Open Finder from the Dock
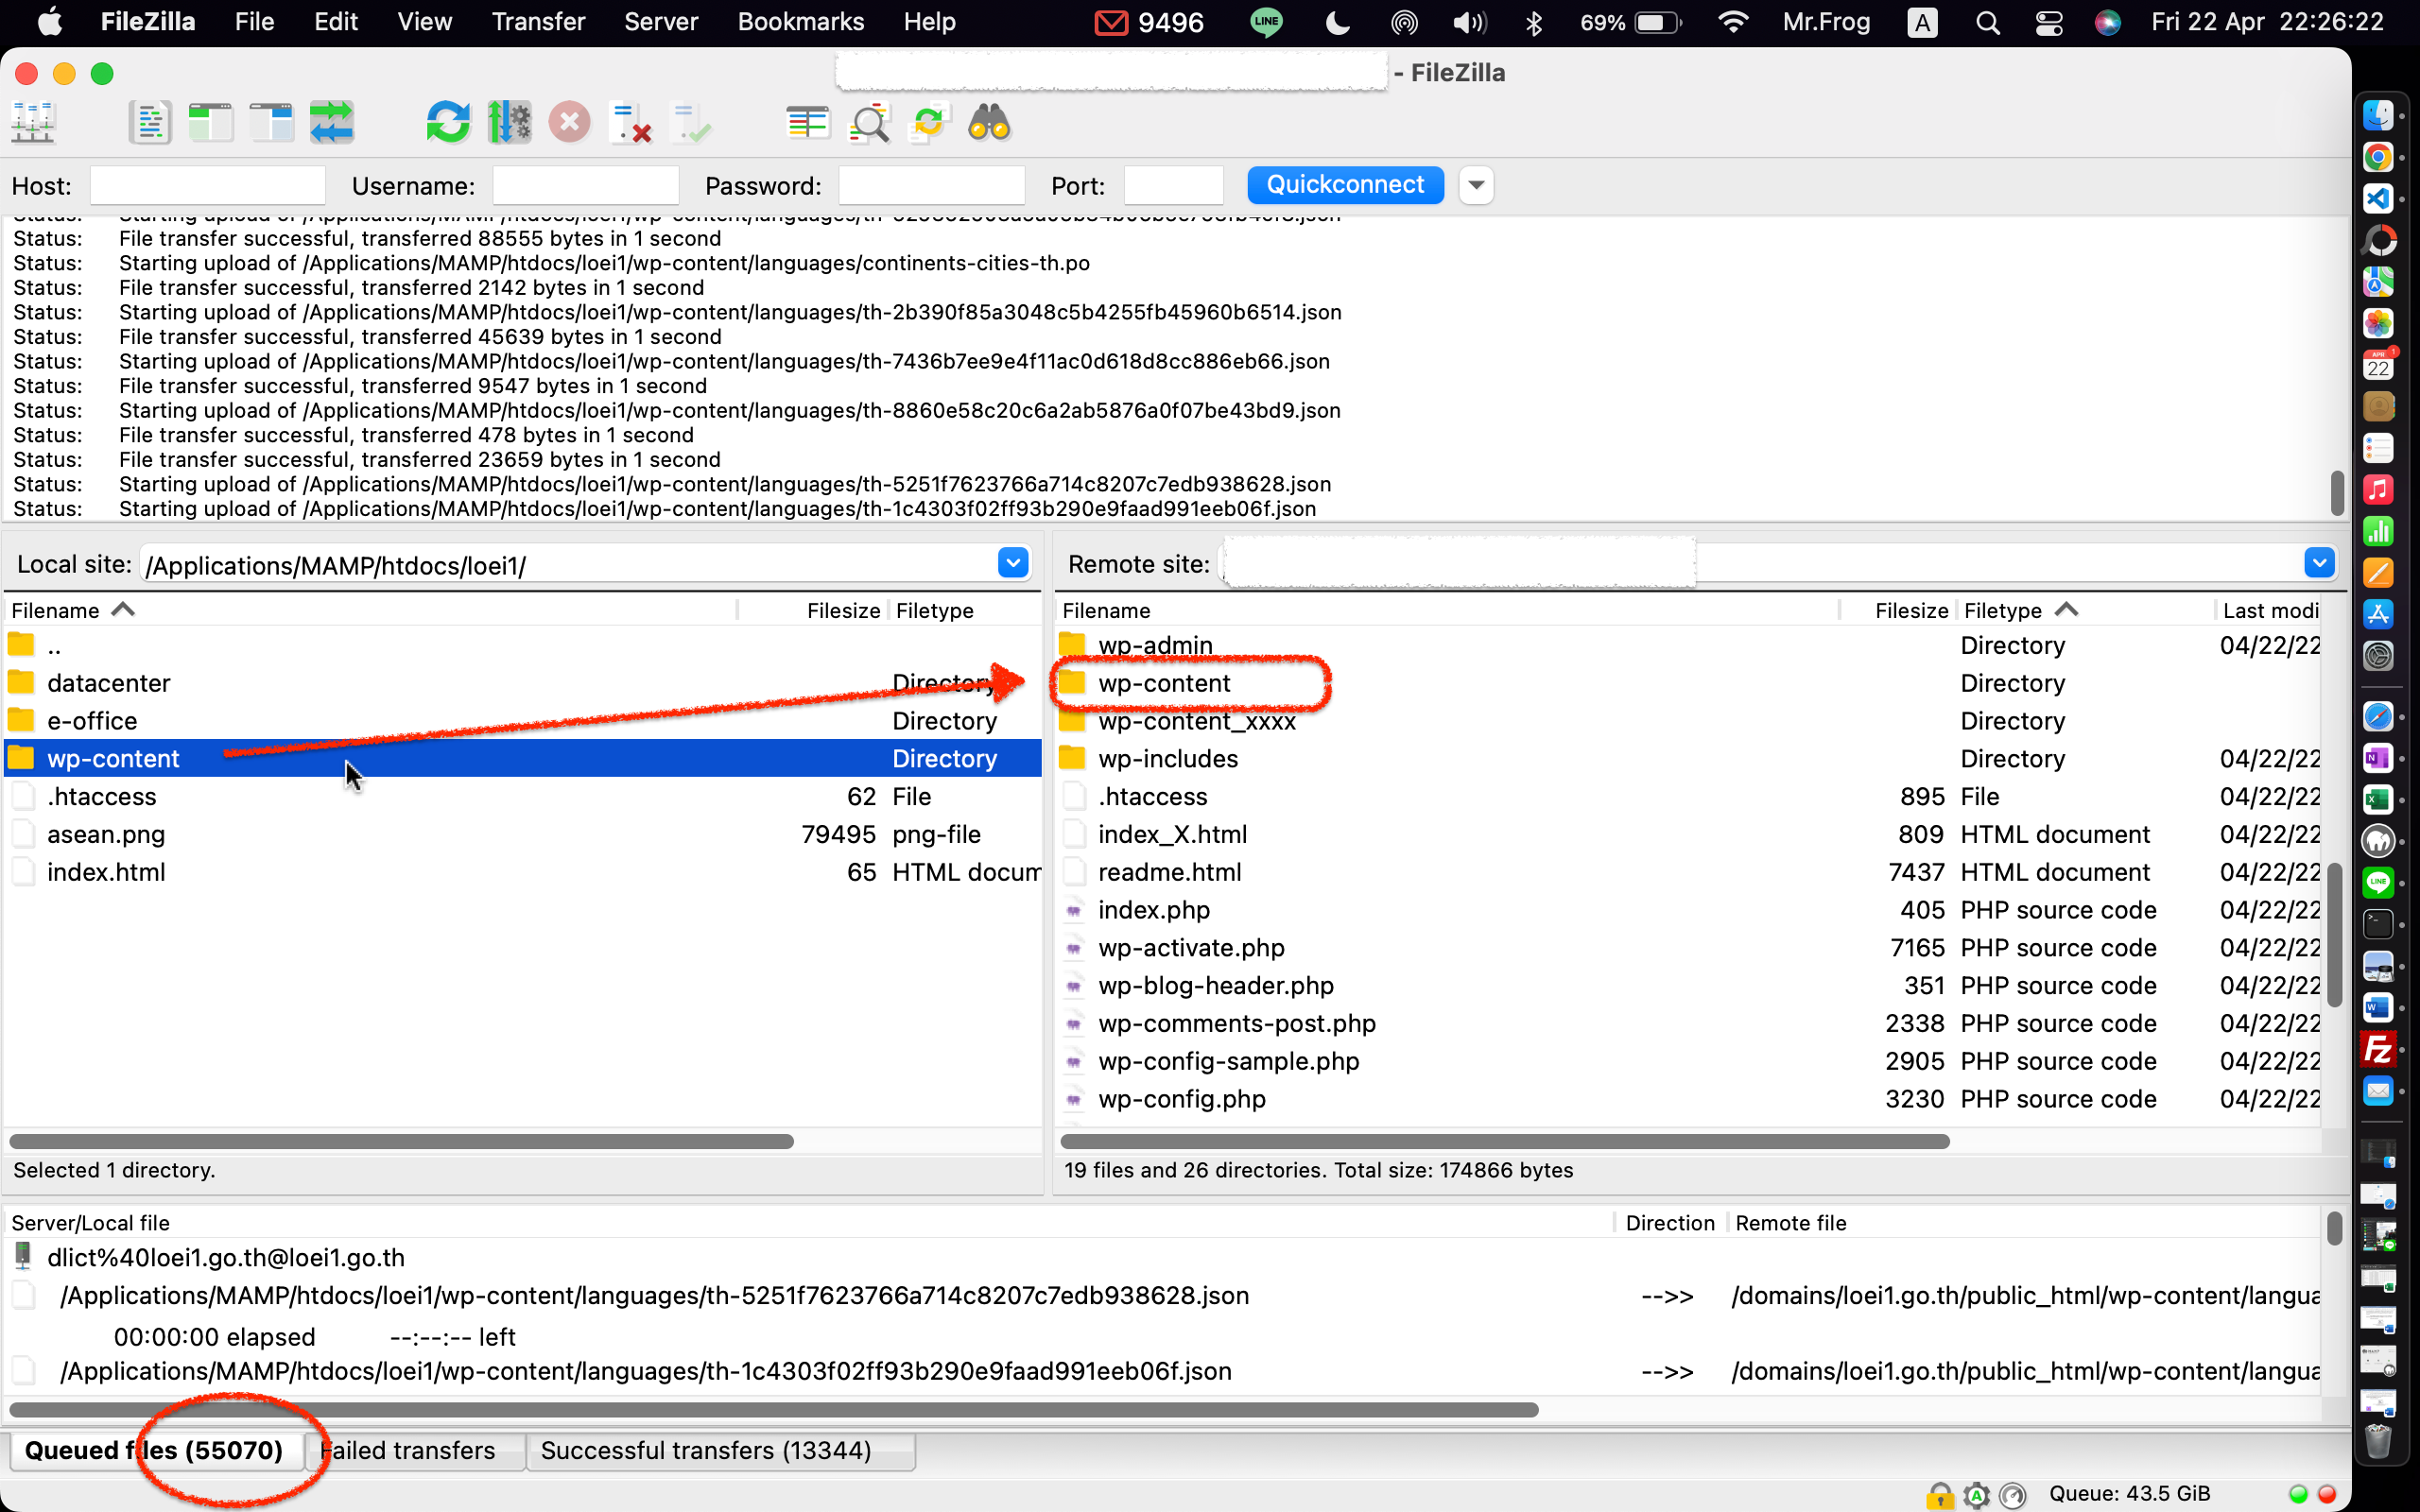This screenshot has height=1512, width=2420. tap(2378, 115)
